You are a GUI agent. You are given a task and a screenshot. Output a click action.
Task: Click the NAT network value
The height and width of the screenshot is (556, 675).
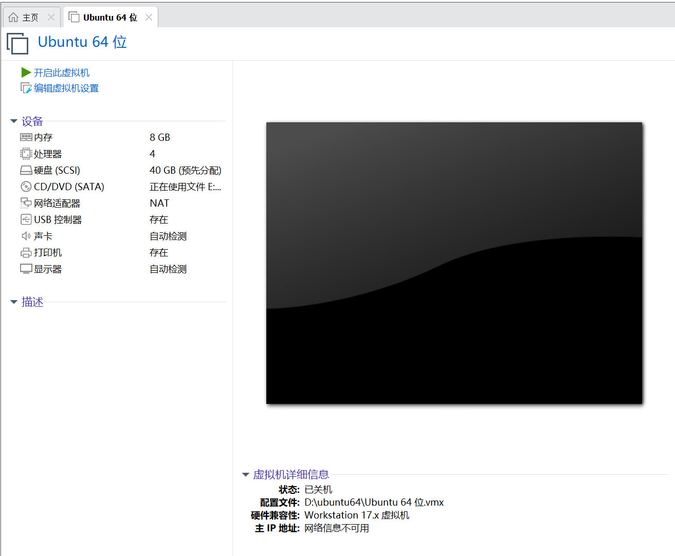pyautogui.click(x=159, y=203)
